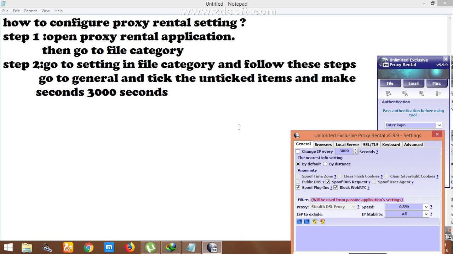
Task: Open Windows Start menu
Action: click(8, 248)
